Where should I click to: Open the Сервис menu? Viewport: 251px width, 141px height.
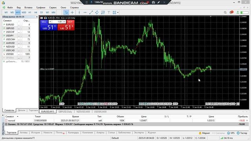pyautogui.click(x=53, y=7)
